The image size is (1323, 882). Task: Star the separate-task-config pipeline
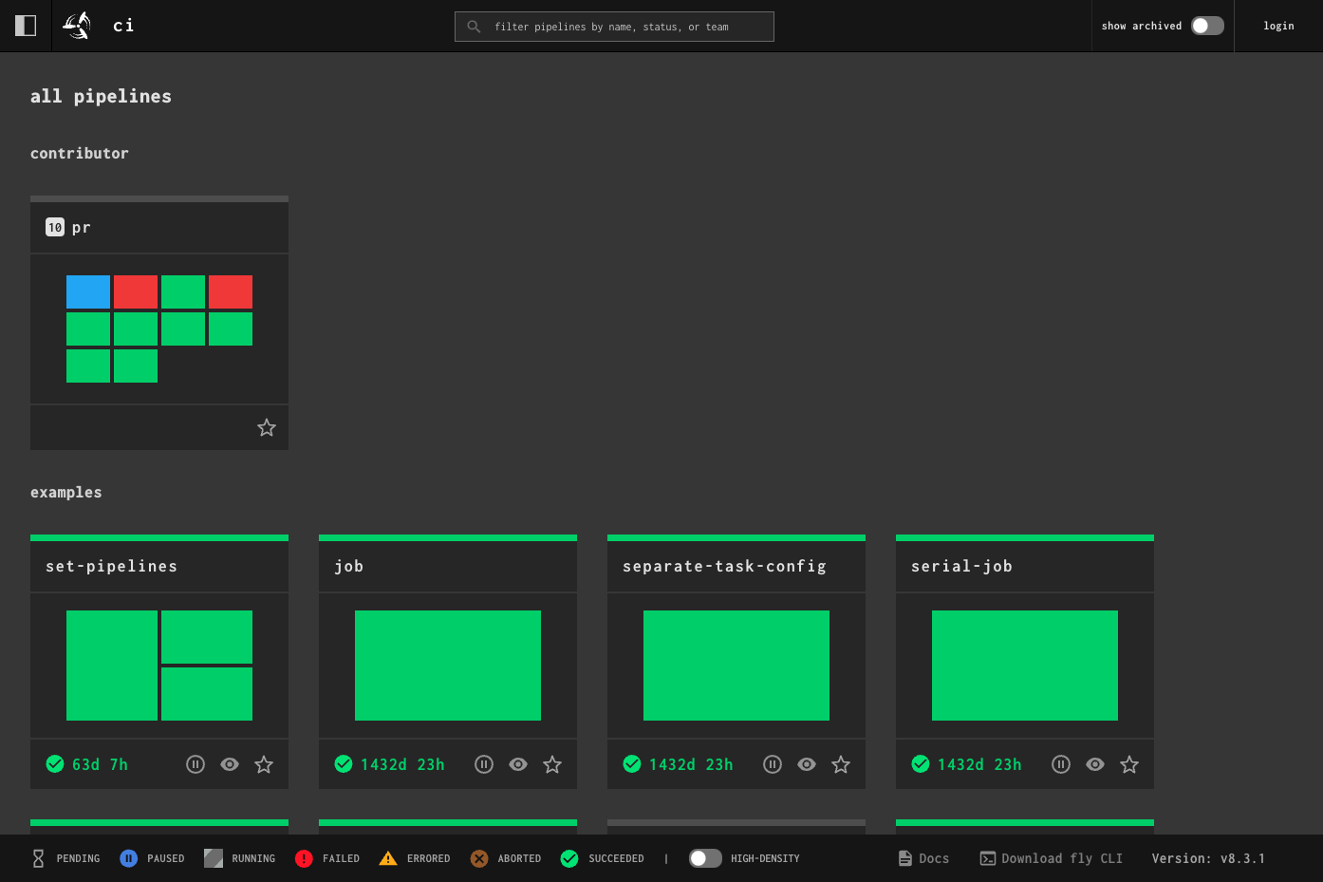coord(841,764)
